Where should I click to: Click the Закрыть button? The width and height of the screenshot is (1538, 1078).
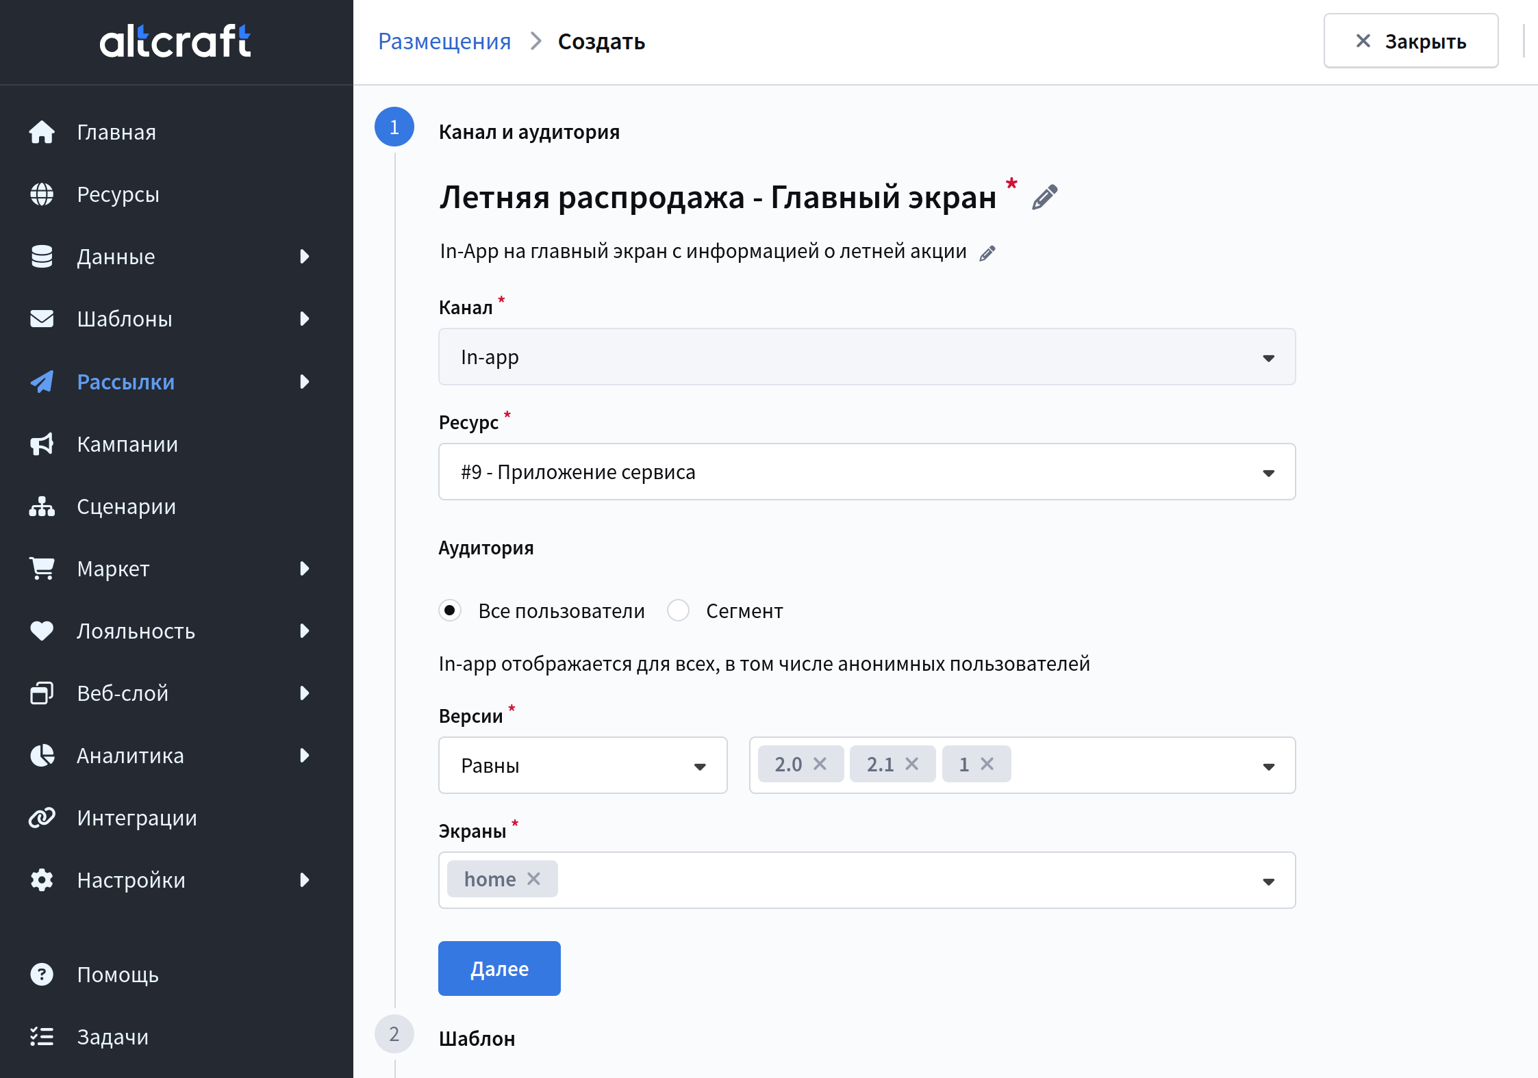coord(1411,41)
